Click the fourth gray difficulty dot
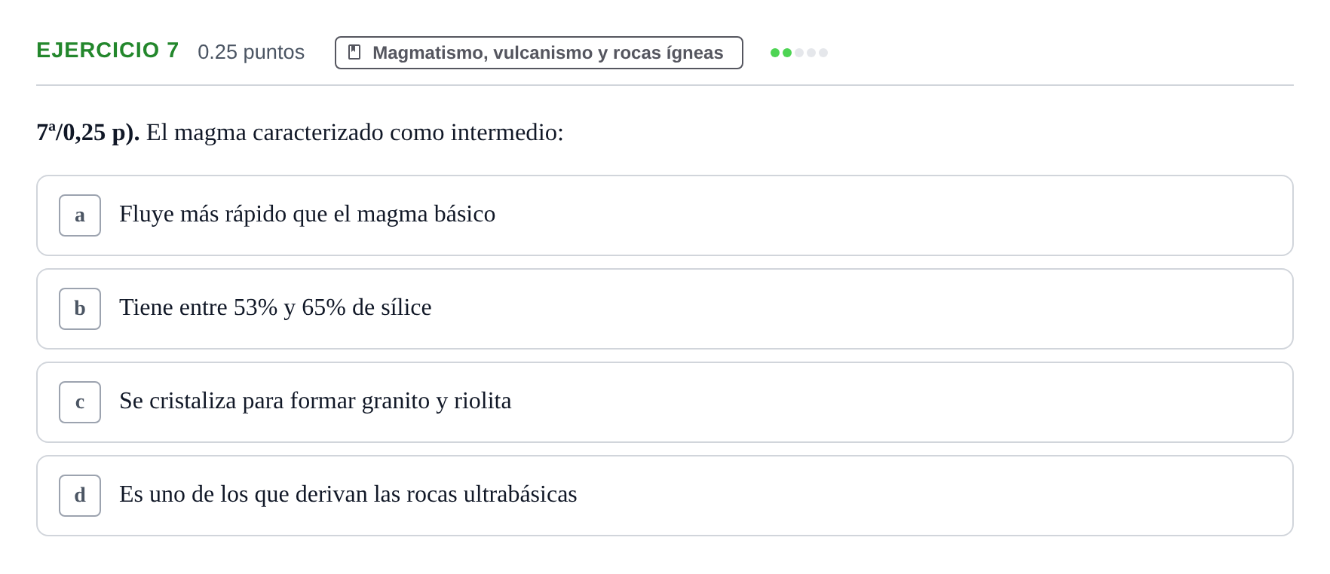 (x=811, y=53)
